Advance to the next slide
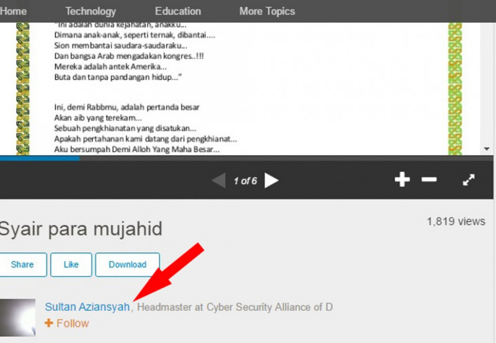The height and width of the screenshot is (343, 496). 272,181
